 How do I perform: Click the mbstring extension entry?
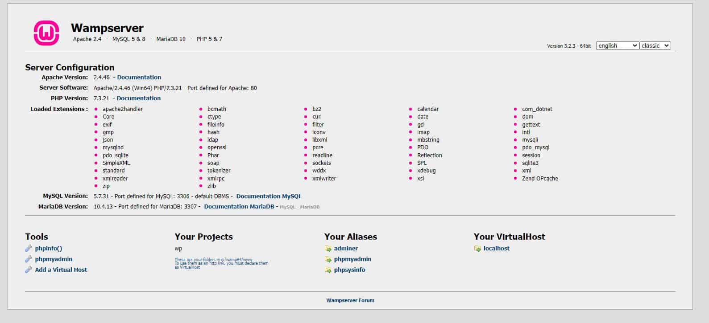click(x=428, y=140)
